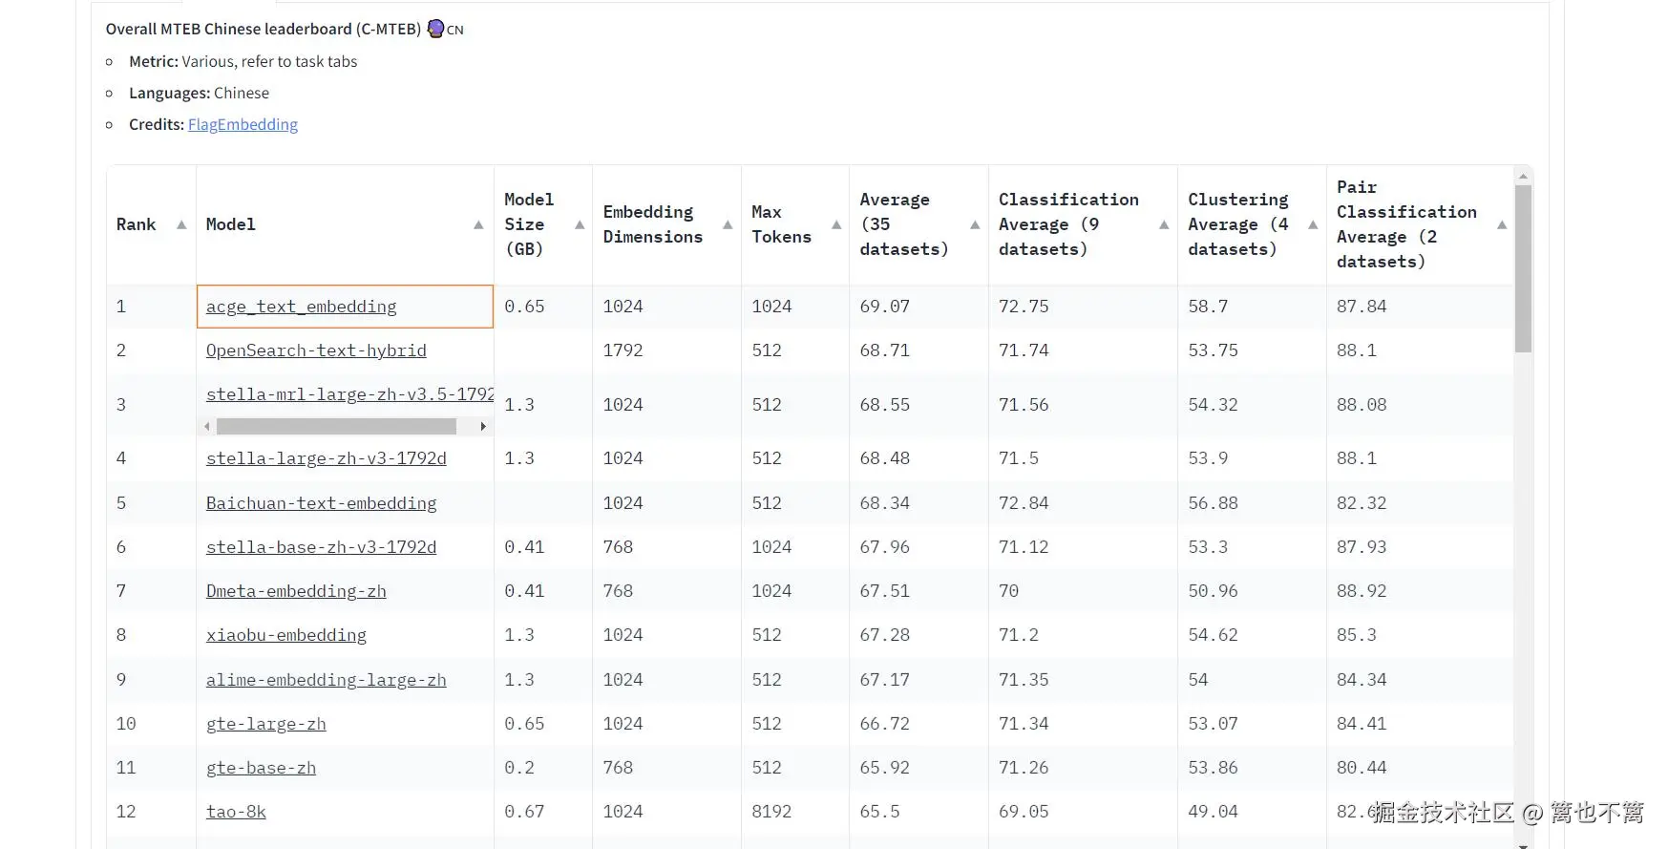The image size is (1668, 849).
Task: Visit the xiaobu-embedding model page
Action: click(285, 635)
